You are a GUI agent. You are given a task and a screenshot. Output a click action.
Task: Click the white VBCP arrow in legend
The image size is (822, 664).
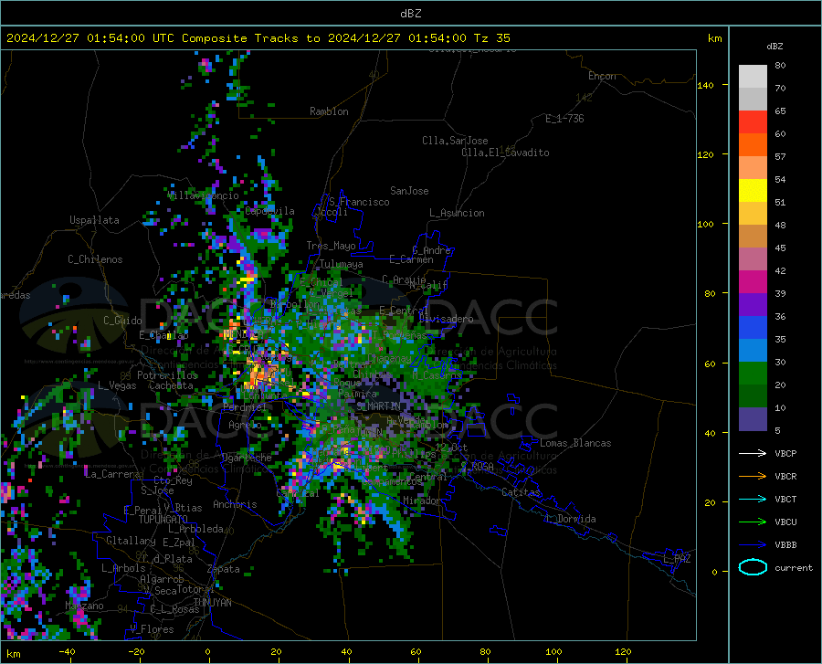pyautogui.click(x=753, y=453)
